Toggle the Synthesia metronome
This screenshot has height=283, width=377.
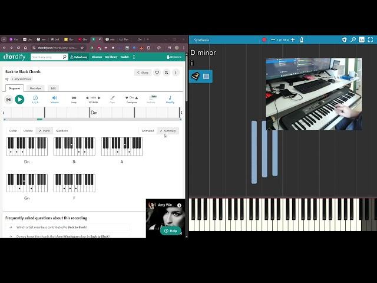(302, 40)
